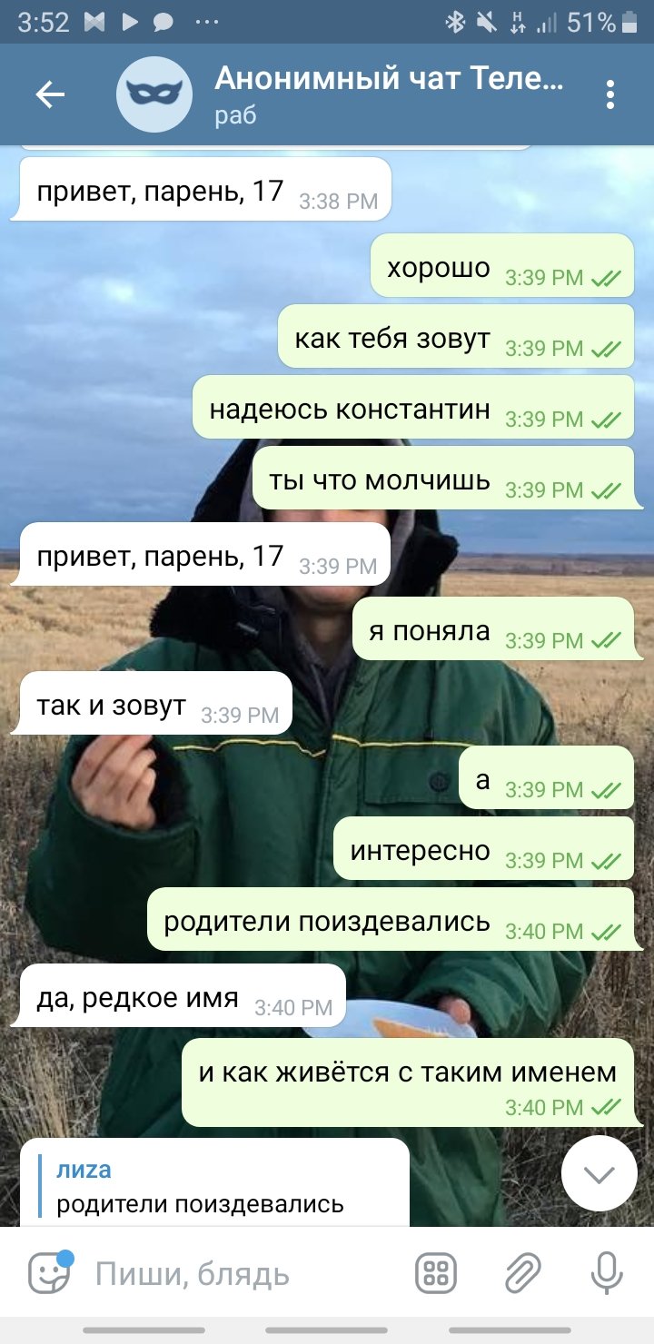Tap the bot commands keyboard icon
Screen dimensions: 654x1344
(436, 1274)
